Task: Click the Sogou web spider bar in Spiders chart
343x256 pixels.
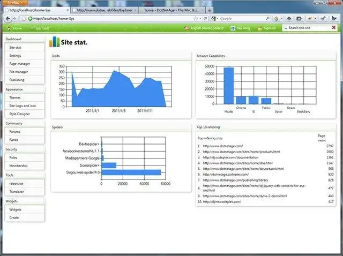Action: click(131, 172)
